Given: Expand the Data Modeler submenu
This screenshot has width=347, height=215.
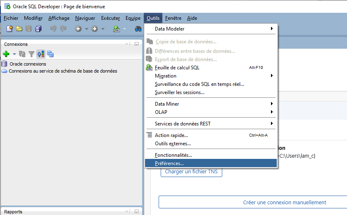Looking at the screenshot, I should click(x=211, y=29).
